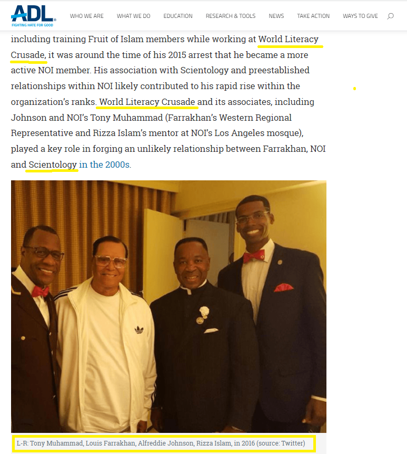Click the ADL logo
The width and height of the screenshot is (407, 454).
tap(33, 16)
